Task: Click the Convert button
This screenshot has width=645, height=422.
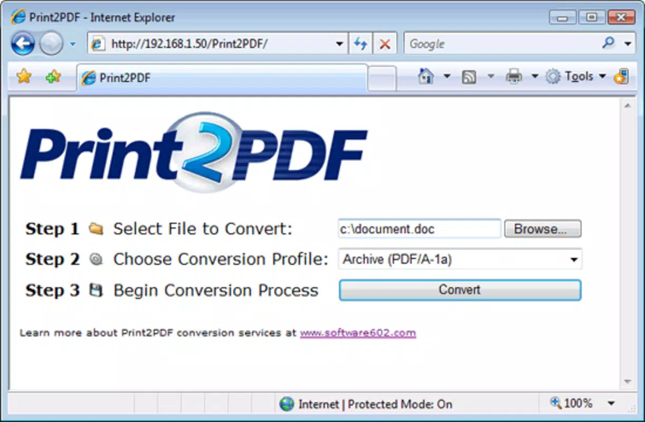Action: point(460,290)
